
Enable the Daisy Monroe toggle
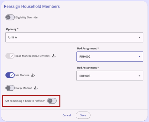(10, 88)
